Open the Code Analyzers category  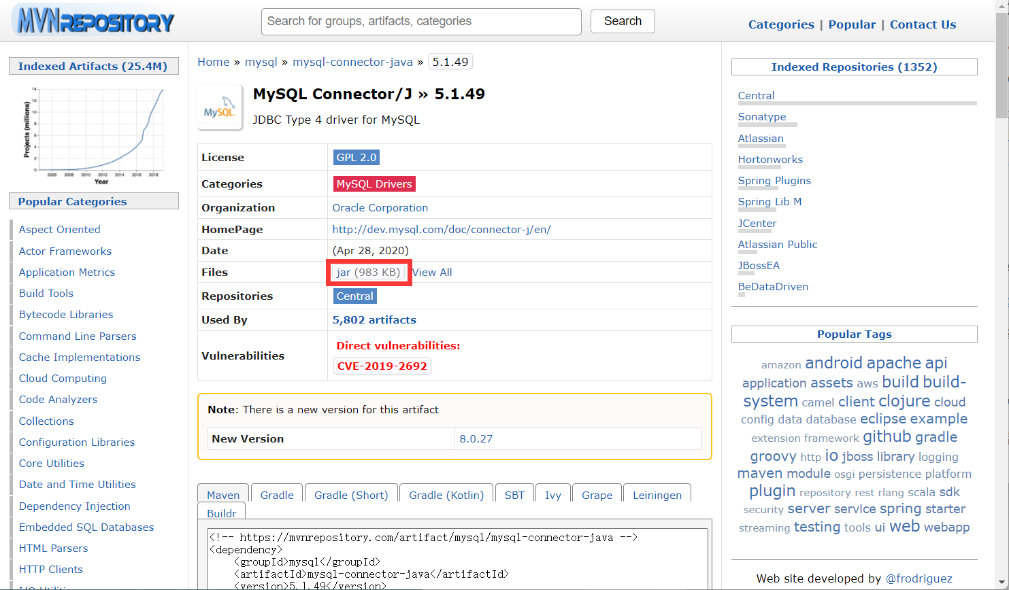point(58,400)
